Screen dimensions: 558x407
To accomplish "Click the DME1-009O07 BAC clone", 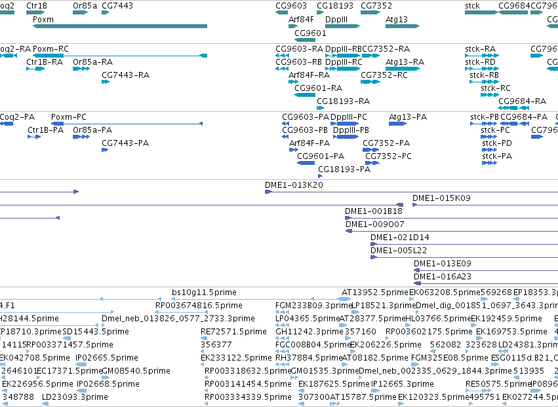I will (452, 231).
